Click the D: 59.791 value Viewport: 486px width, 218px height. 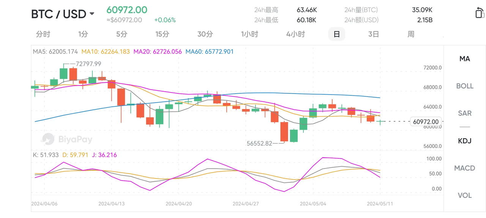(x=76, y=155)
